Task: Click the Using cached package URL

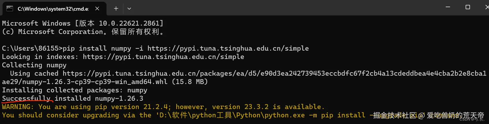Action: (274, 73)
